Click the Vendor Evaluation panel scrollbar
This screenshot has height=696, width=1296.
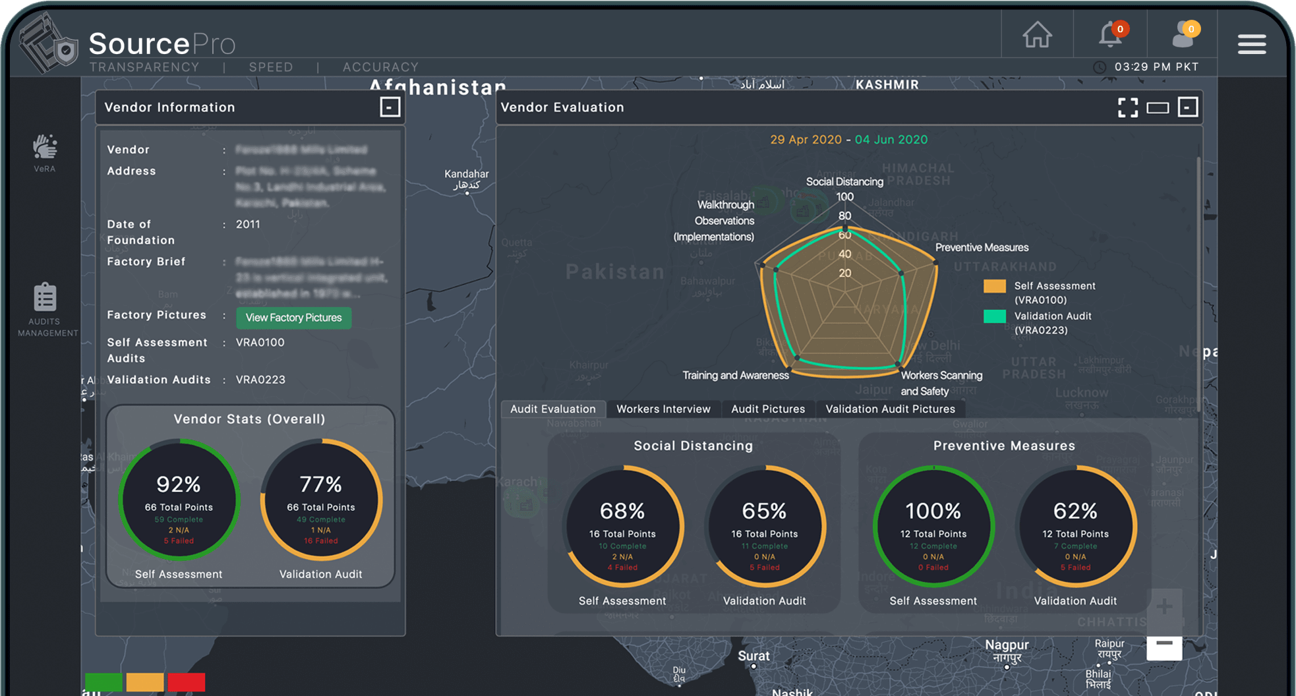click(1198, 283)
